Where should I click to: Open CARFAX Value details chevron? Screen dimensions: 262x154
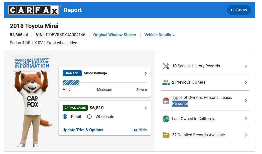(x=146, y=108)
